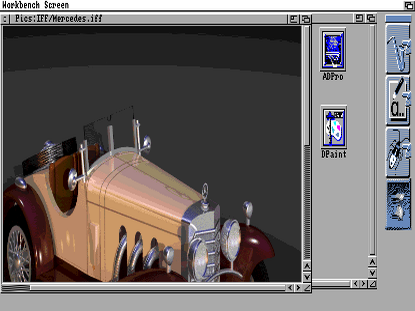
Task: Open the ADPro program icon
Action: [x=333, y=50]
